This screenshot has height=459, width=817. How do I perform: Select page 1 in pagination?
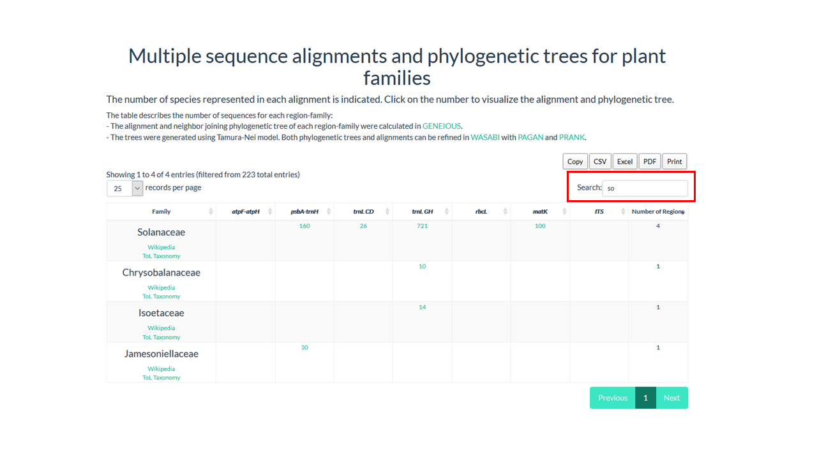pos(645,398)
